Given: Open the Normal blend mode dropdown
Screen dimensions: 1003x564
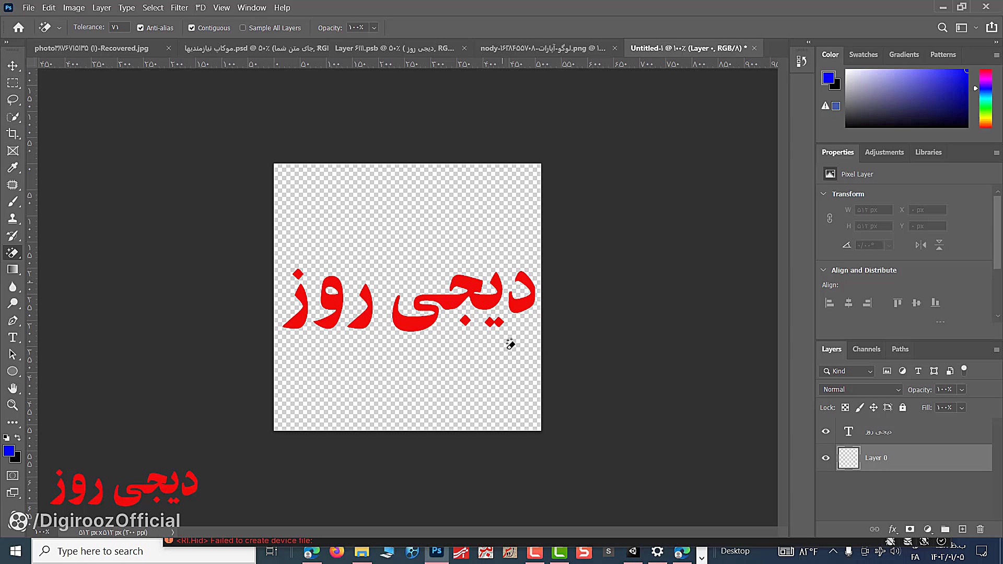Looking at the screenshot, I should [x=861, y=390].
